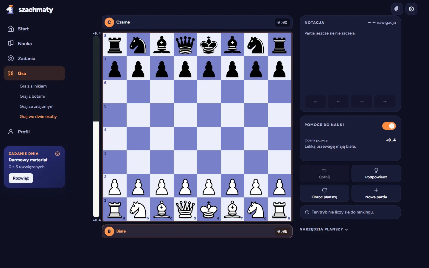Go back one move in notation
This screenshot has height=268, width=429.
point(339,102)
